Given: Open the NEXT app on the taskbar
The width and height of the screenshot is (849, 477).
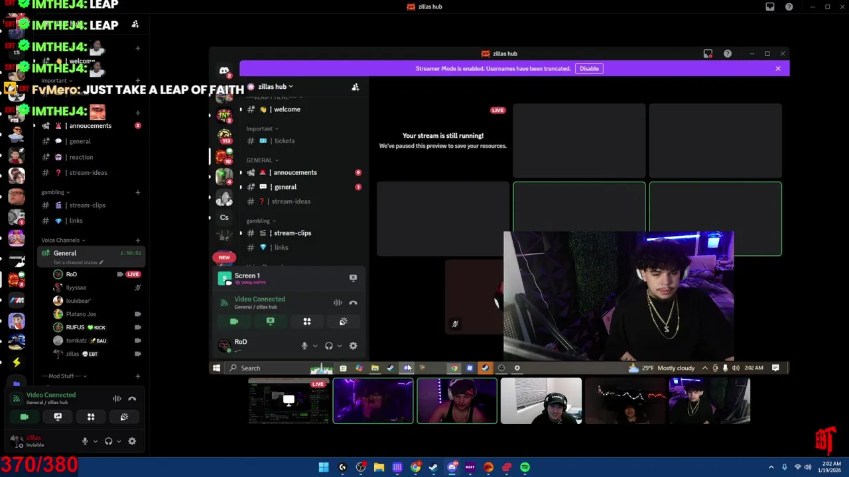Looking at the screenshot, I should click(x=470, y=467).
